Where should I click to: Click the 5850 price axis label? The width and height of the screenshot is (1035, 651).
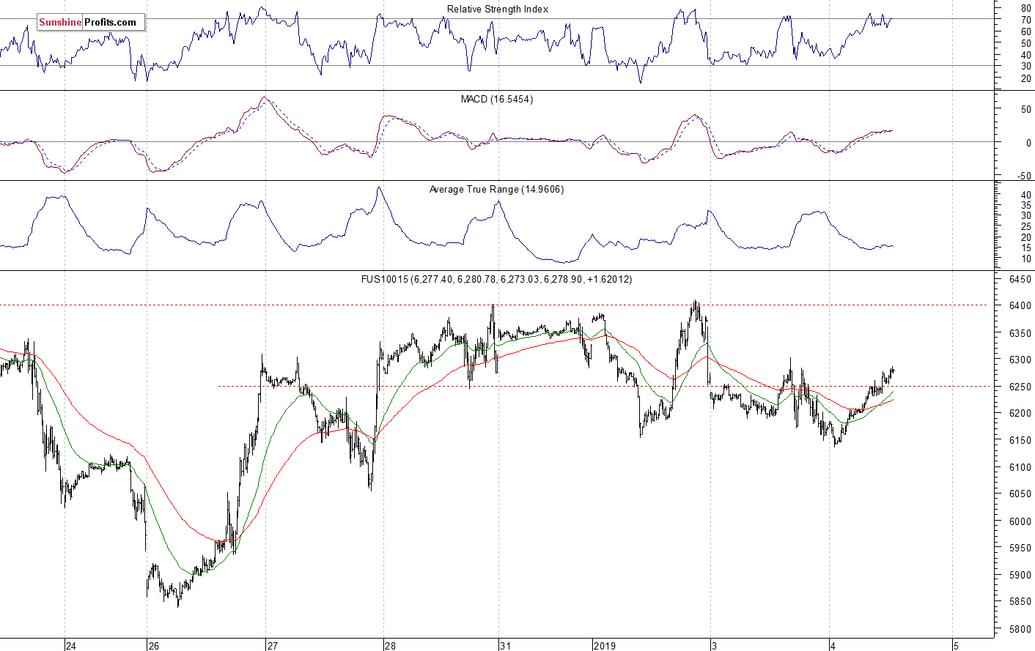(x=1020, y=602)
